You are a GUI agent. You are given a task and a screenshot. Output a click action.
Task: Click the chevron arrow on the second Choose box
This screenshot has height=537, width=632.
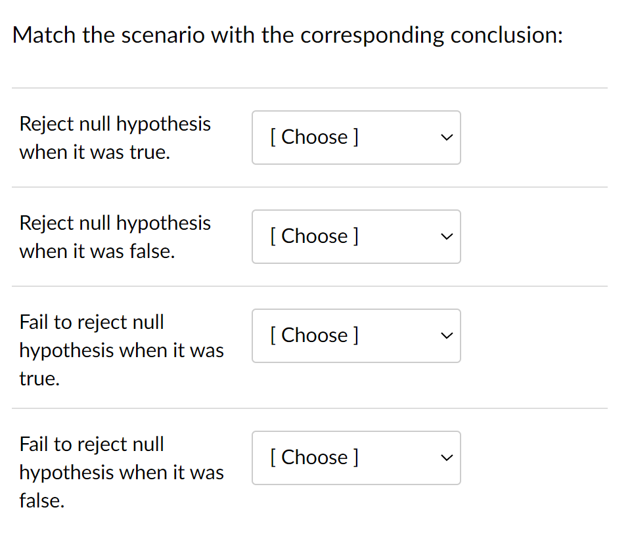[446, 237]
